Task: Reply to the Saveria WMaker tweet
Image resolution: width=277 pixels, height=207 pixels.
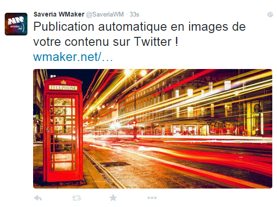Action: click(x=38, y=198)
